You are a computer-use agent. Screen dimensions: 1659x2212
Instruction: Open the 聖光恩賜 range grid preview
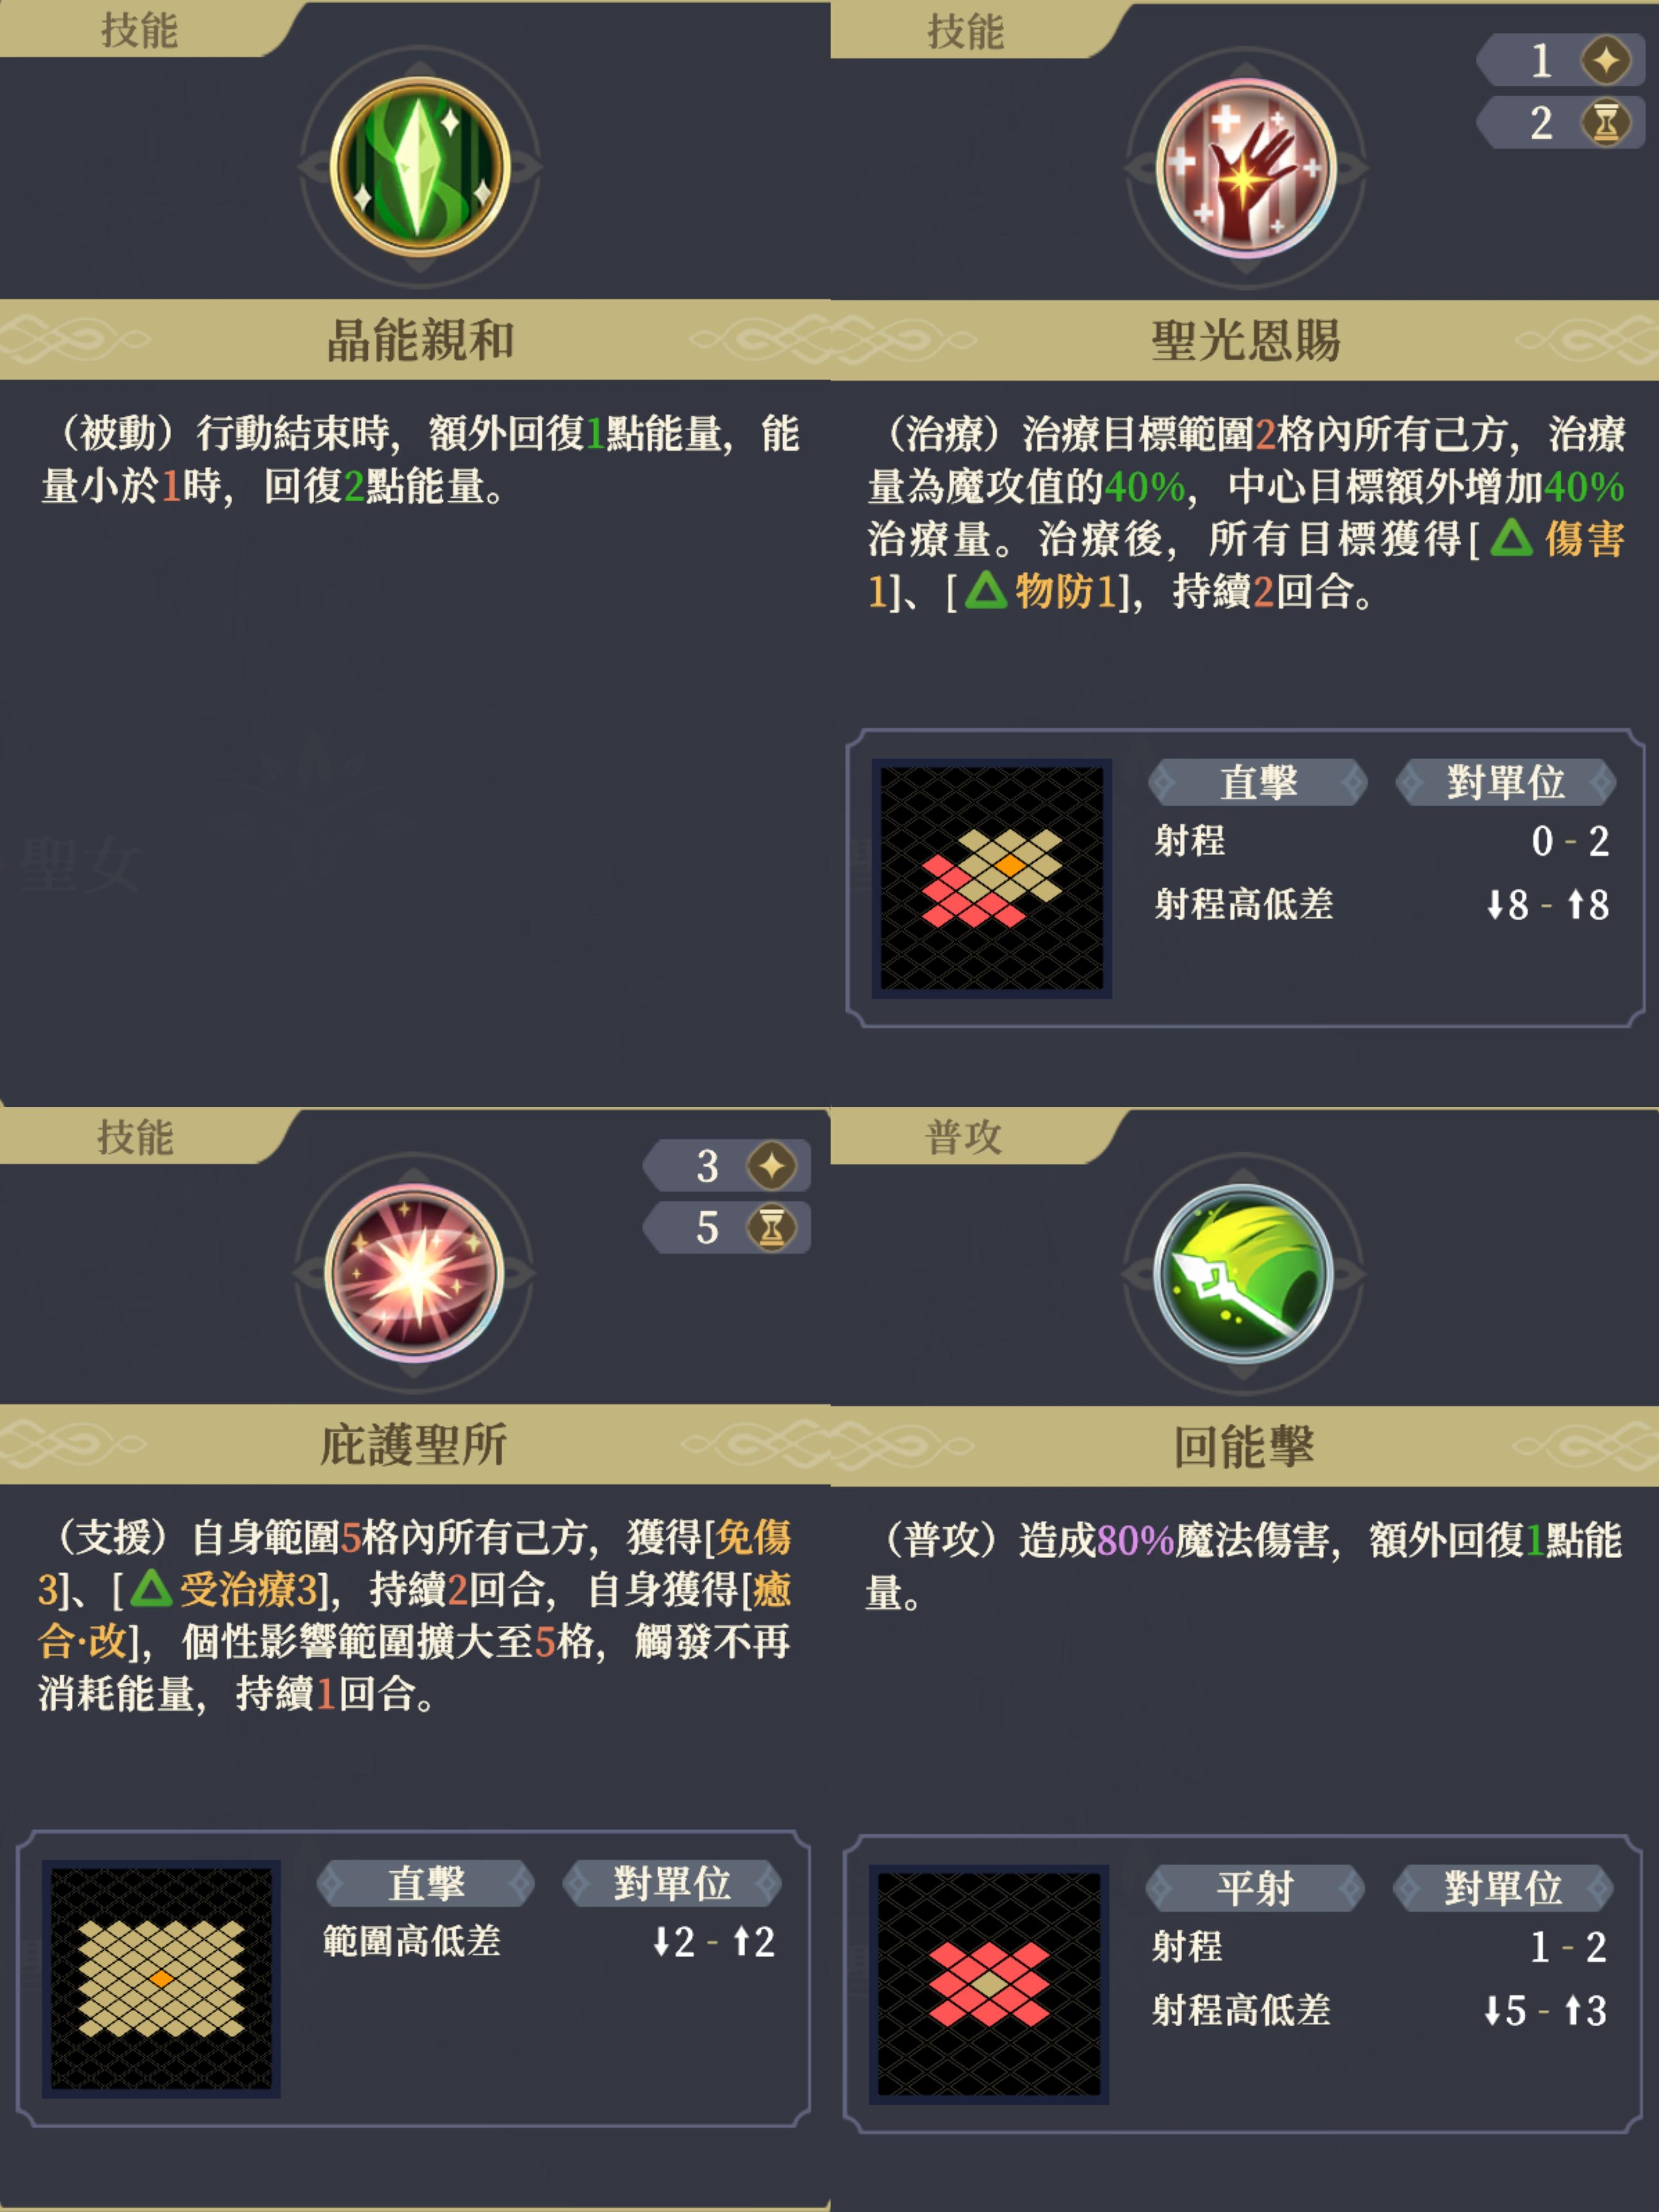[x=992, y=878]
